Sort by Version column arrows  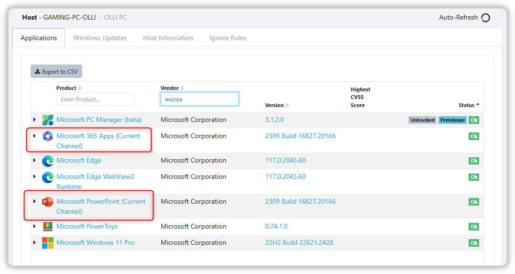tap(287, 105)
